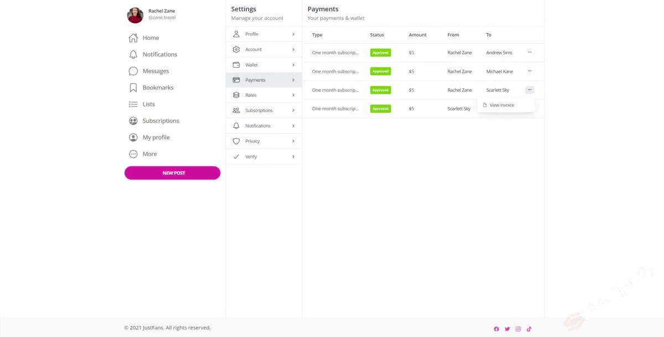Image resolution: width=664 pixels, height=337 pixels.
Task: Expand the Wallet settings arrow
Action: 293,65
